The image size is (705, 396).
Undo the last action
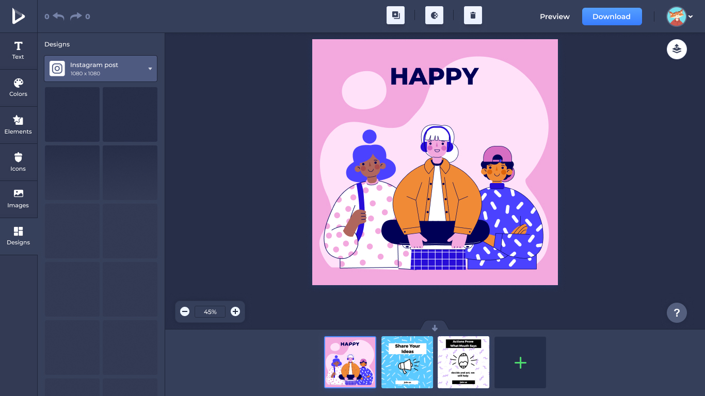coord(58,16)
